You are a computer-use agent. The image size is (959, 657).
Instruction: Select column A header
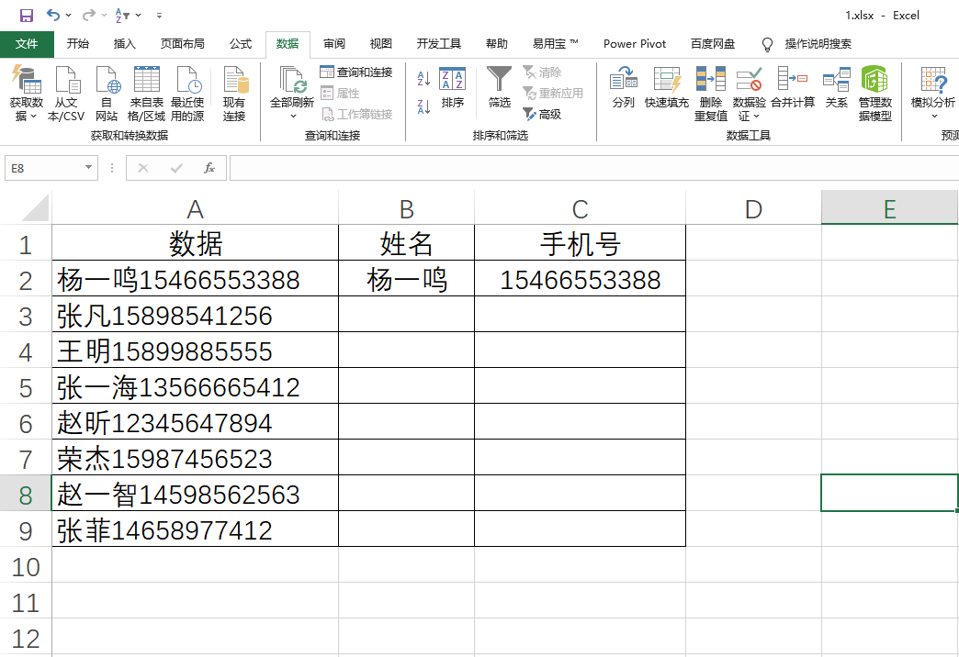(x=195, y=207)
